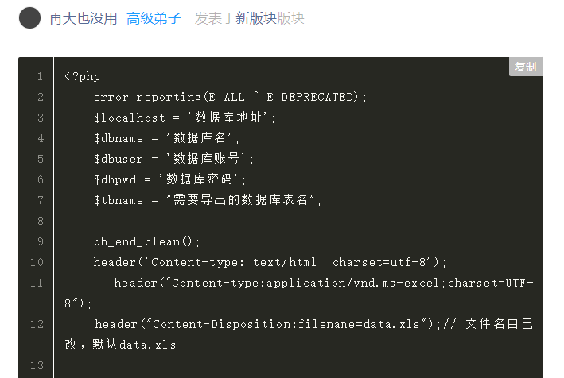The height and width of the screenshot is (378, 564).
Task: Click the $dbuser variable line
Action: coord(173,158)
